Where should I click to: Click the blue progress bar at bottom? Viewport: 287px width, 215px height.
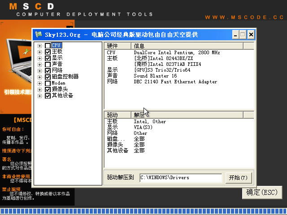pyautogui.click(x=143, y=211)
